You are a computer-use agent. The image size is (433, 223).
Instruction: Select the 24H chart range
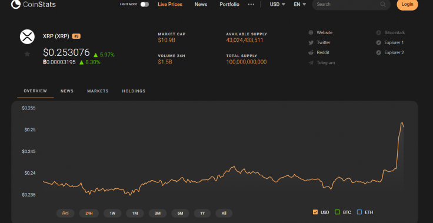89,213
